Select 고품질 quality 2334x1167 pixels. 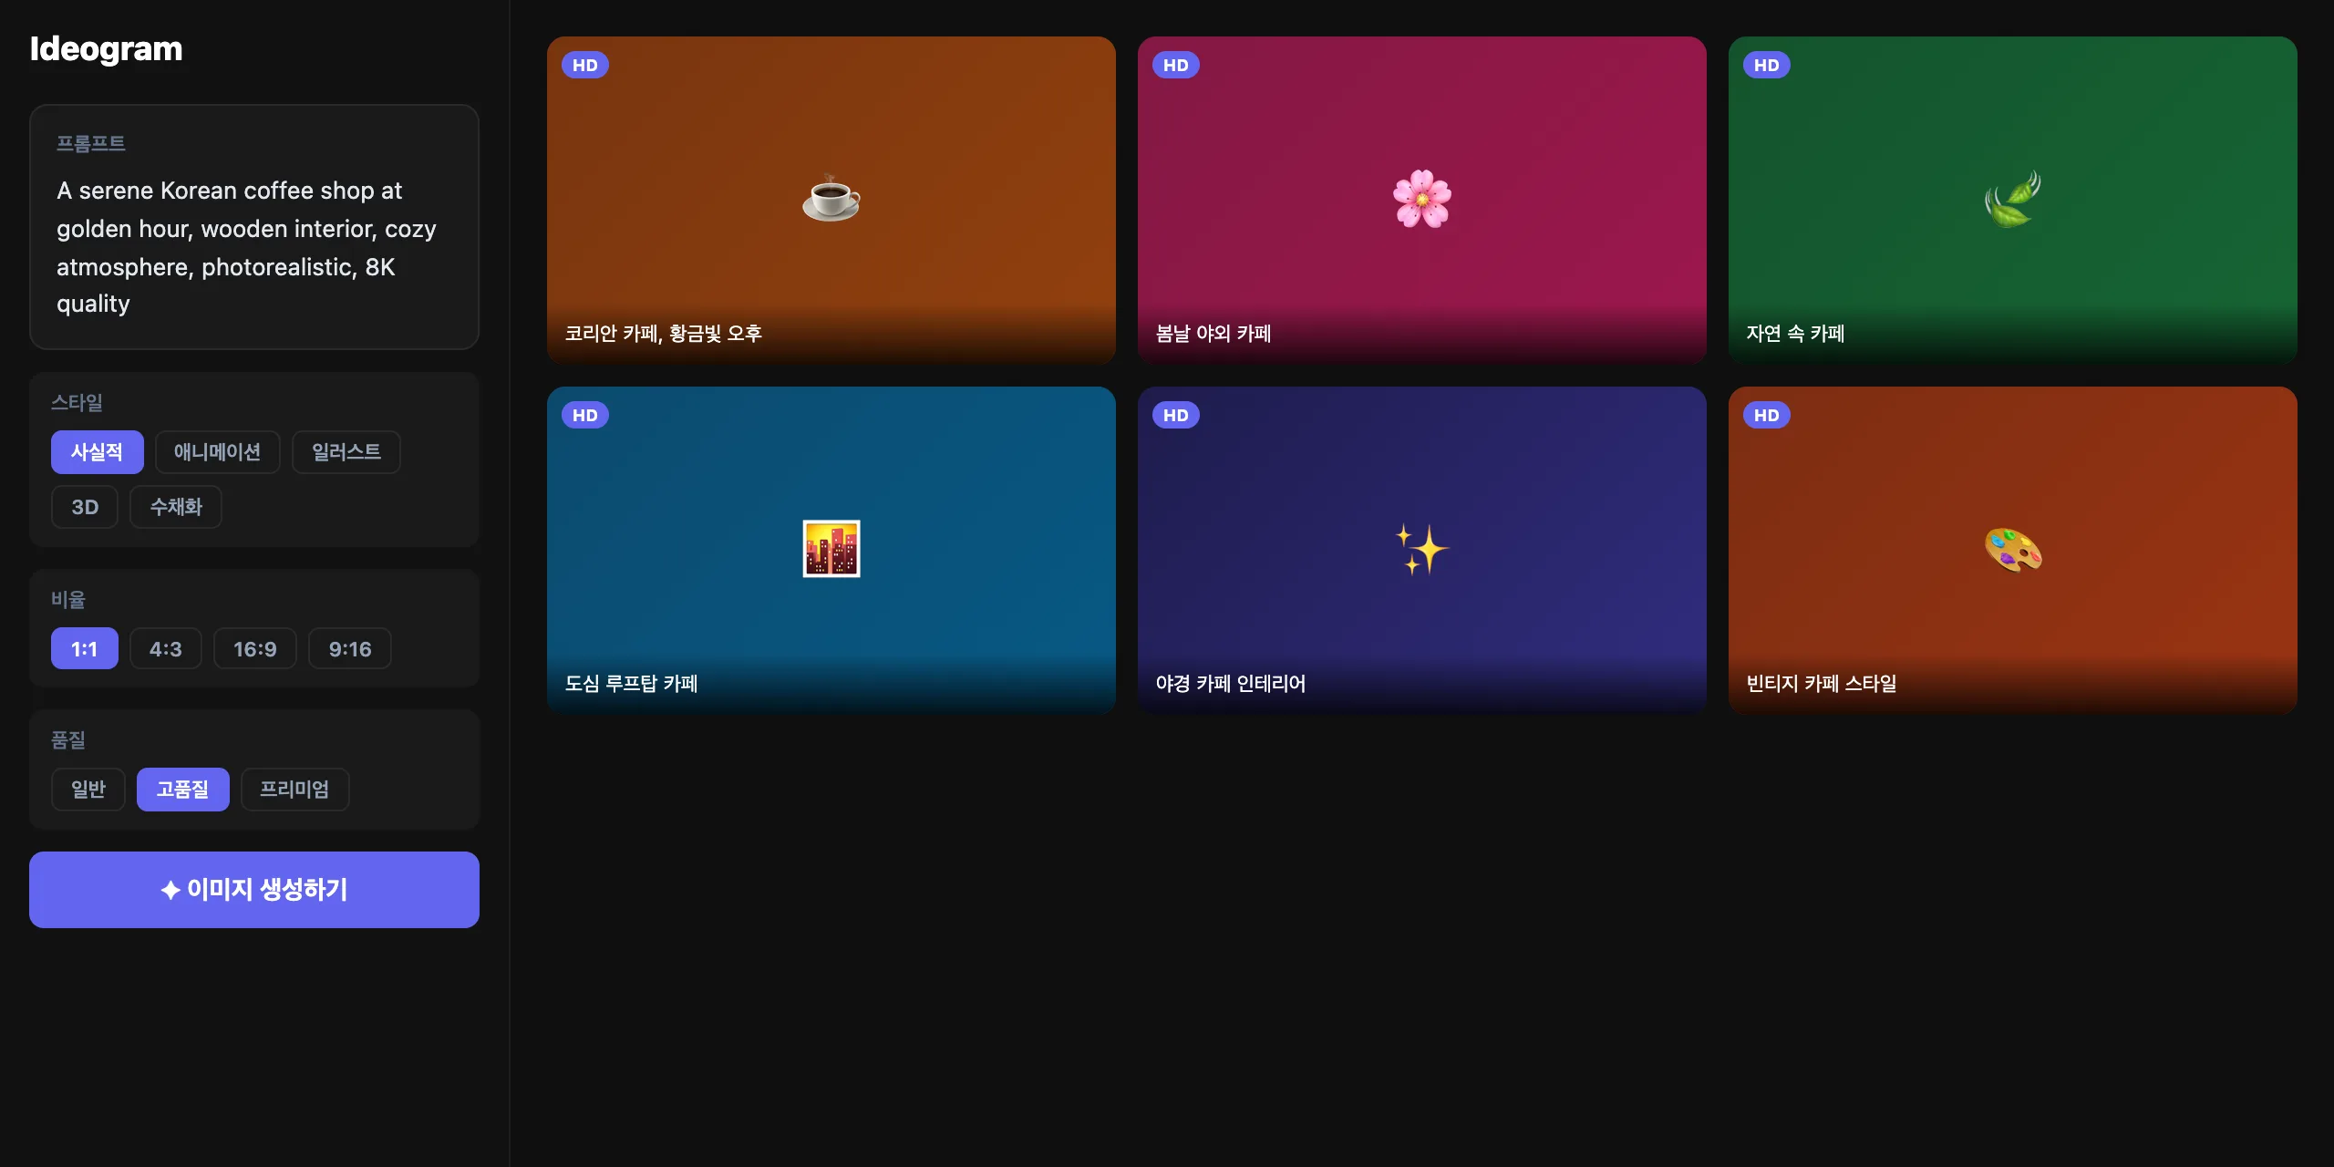[x=182, y=790]
